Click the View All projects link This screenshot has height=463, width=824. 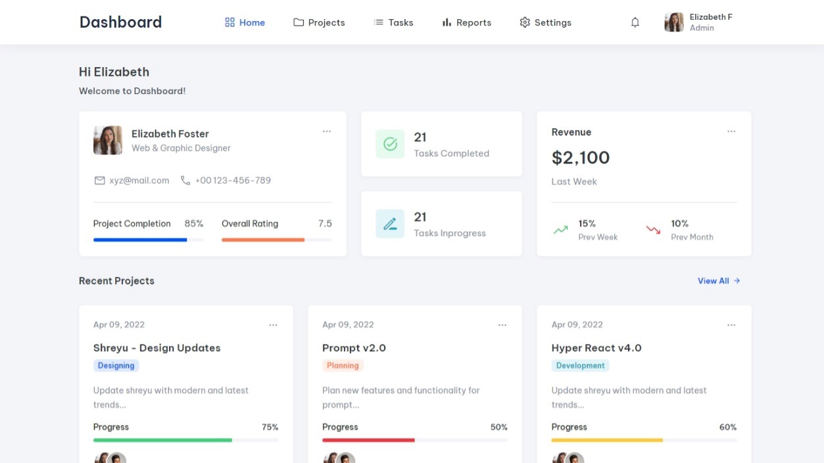(718, 281)
